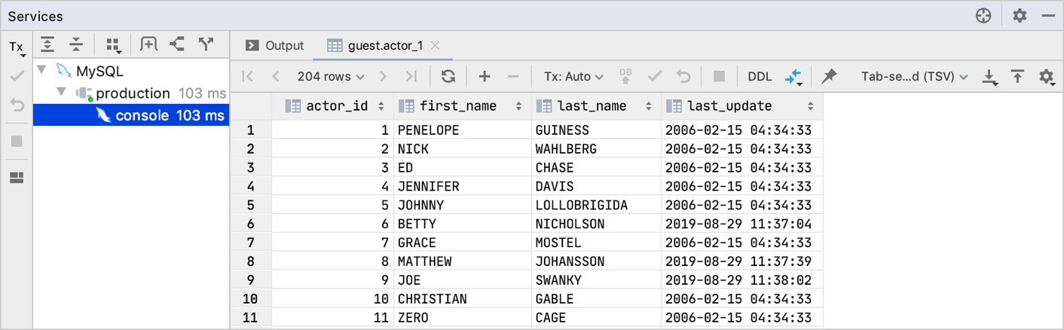Click the jump to console icon
This screenshot has height=330, width=1064.
pos(177,44)
